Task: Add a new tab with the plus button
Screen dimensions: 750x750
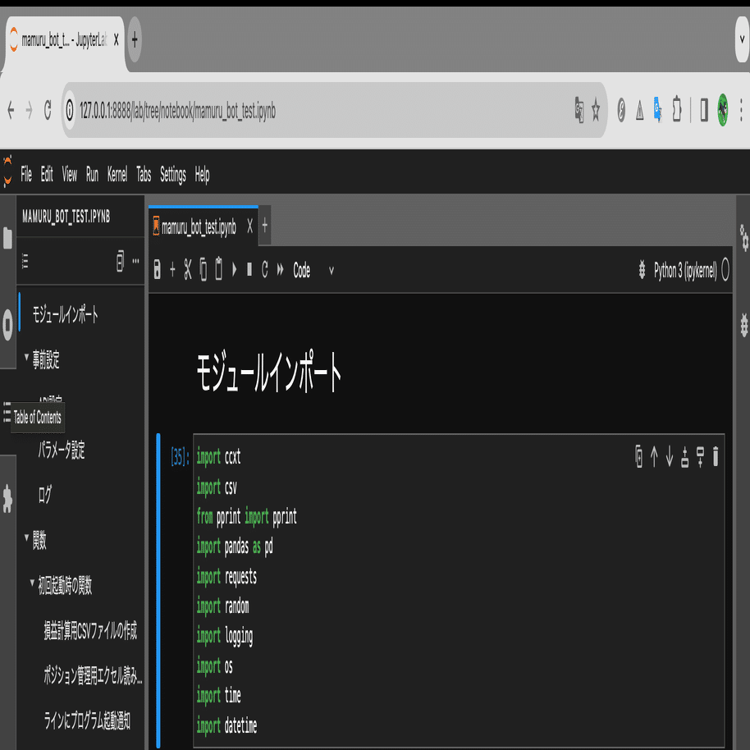Action: pos(263,227)
